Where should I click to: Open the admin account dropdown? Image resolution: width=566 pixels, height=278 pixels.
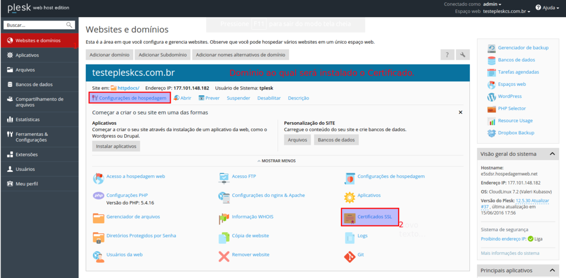coord(492,4)
